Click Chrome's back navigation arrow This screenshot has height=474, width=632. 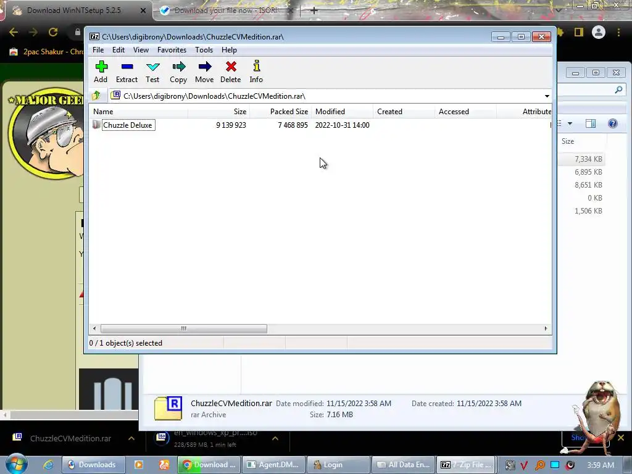(x=14, y=32)
